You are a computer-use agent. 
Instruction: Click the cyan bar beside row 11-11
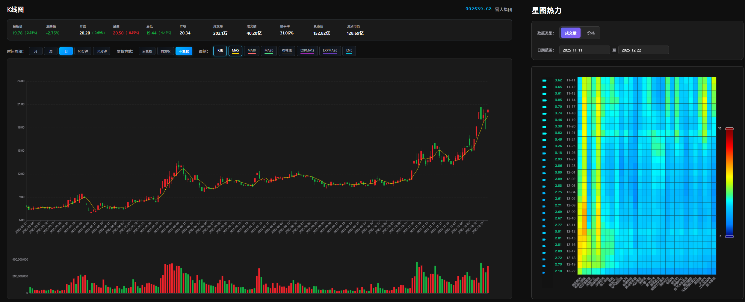[x=544, y=81]
